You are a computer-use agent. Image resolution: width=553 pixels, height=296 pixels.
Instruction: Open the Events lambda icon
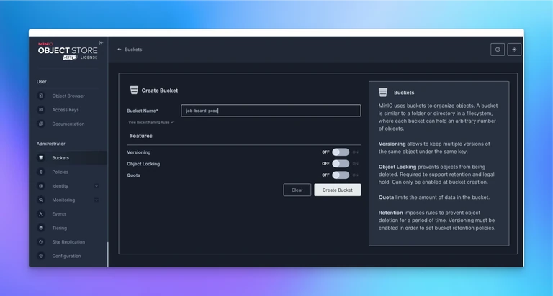click(x=41, y=214)
